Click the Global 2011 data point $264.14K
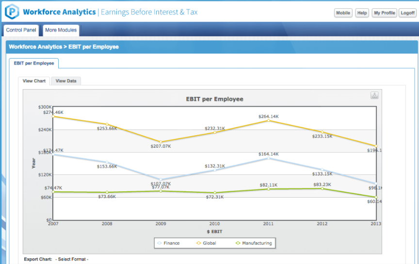419x264 pixels. (x=269, y=121)
